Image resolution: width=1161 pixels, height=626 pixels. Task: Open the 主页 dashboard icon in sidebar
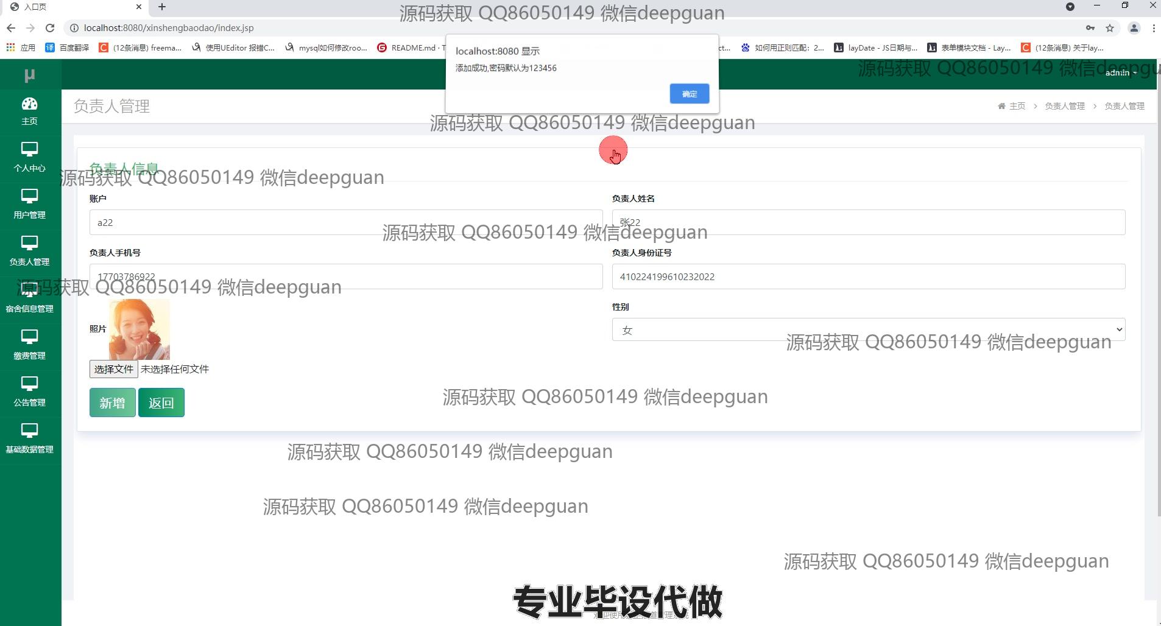(x=29, y=104)
